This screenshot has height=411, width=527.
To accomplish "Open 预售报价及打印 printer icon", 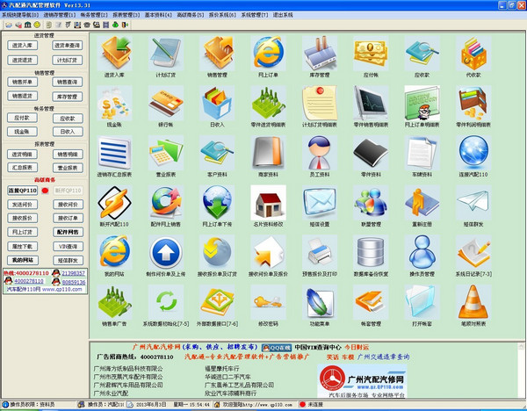I will pos(320,252).
